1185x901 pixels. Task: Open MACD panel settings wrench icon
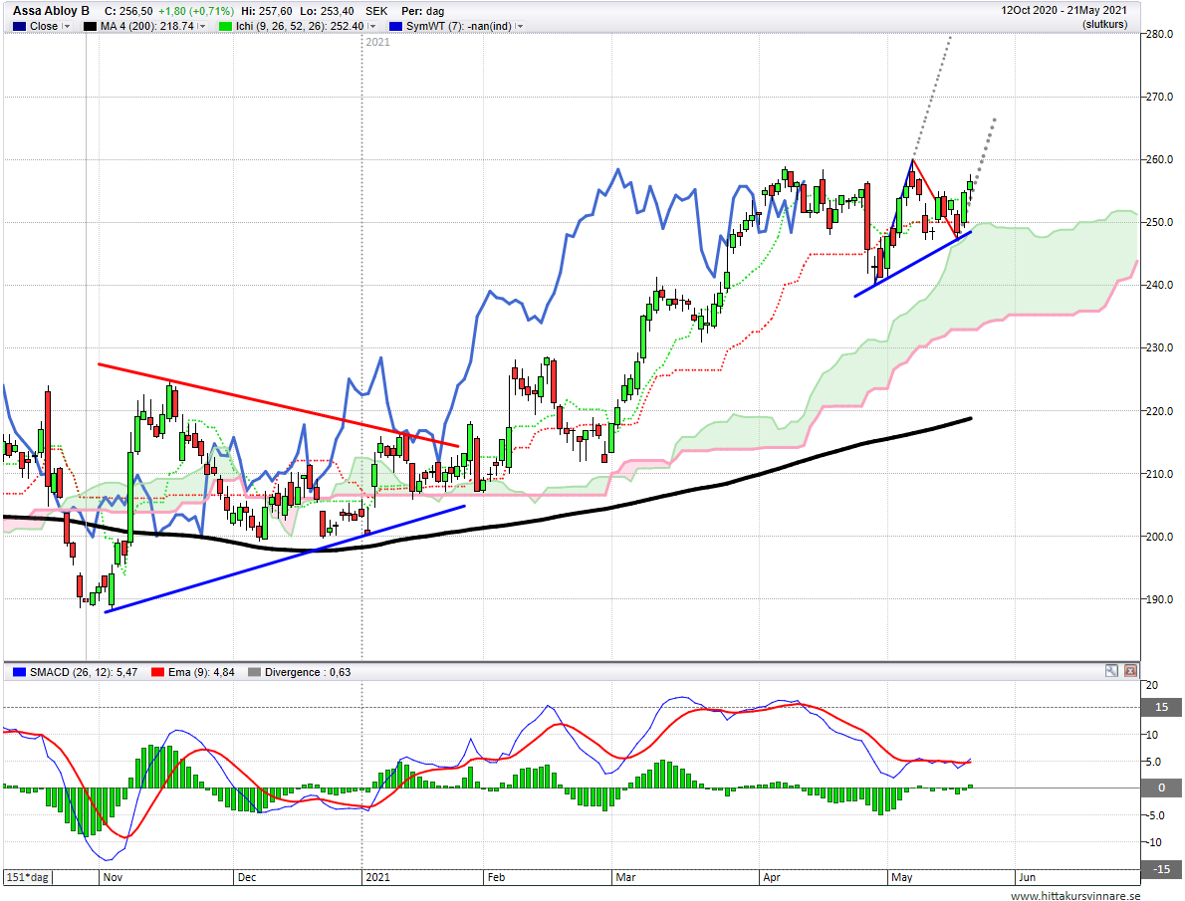point(1111,670)
